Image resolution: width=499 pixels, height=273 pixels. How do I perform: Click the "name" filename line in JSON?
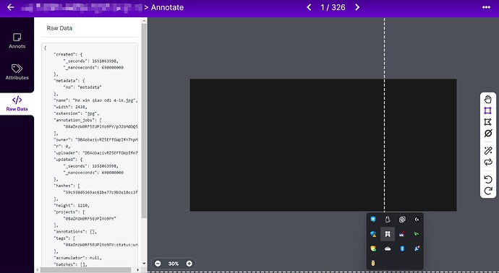point(95,100)
